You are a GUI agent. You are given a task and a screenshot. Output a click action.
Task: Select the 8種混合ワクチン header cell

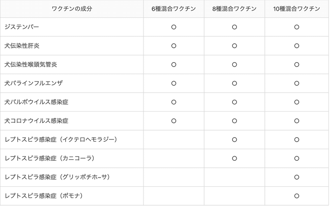tap(234, 9)
